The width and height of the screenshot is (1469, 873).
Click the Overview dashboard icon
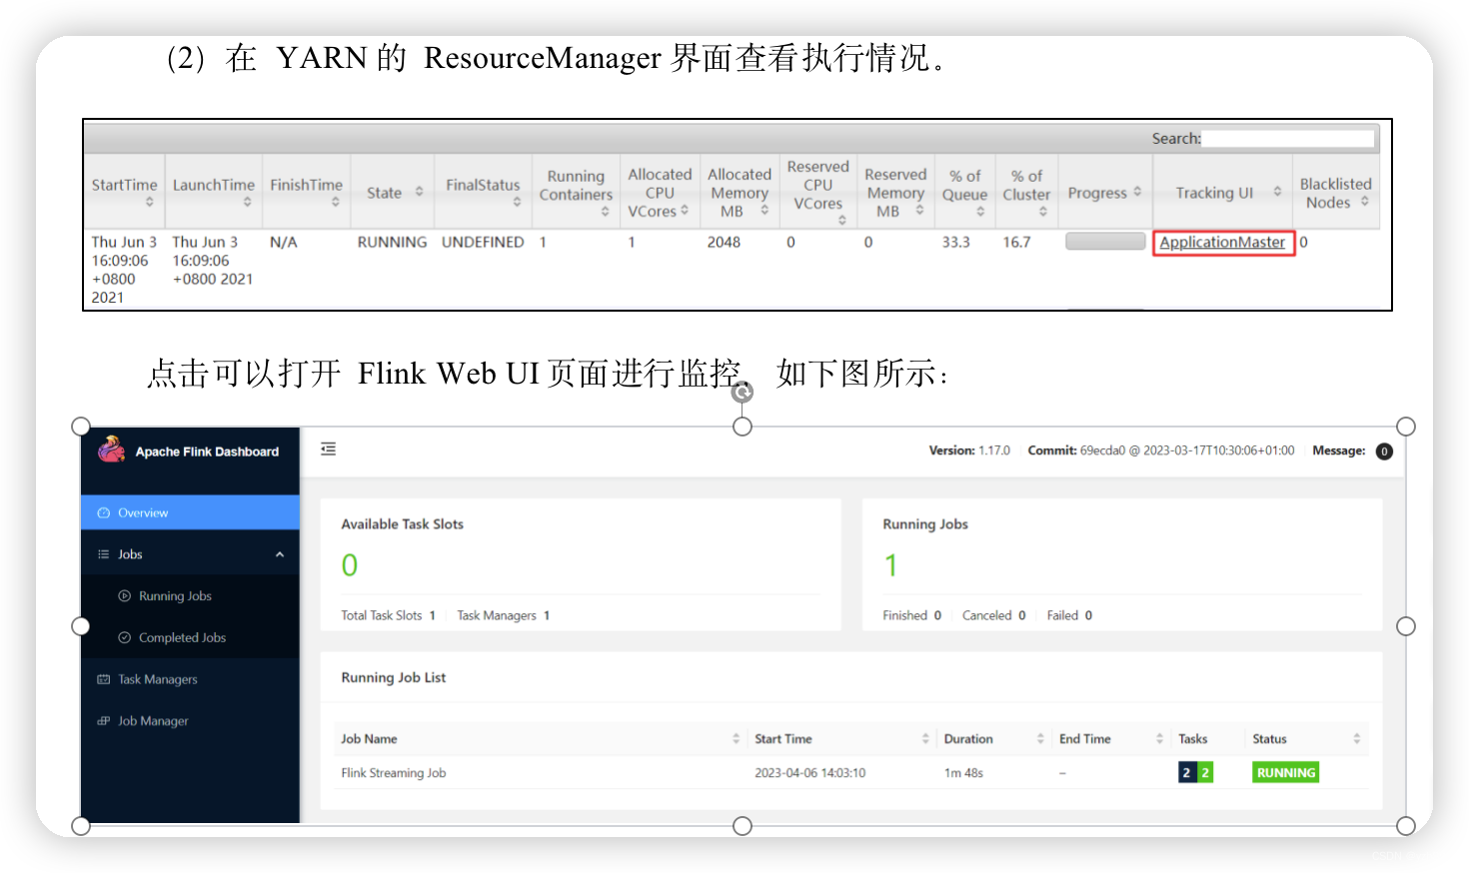coord(104,513)
